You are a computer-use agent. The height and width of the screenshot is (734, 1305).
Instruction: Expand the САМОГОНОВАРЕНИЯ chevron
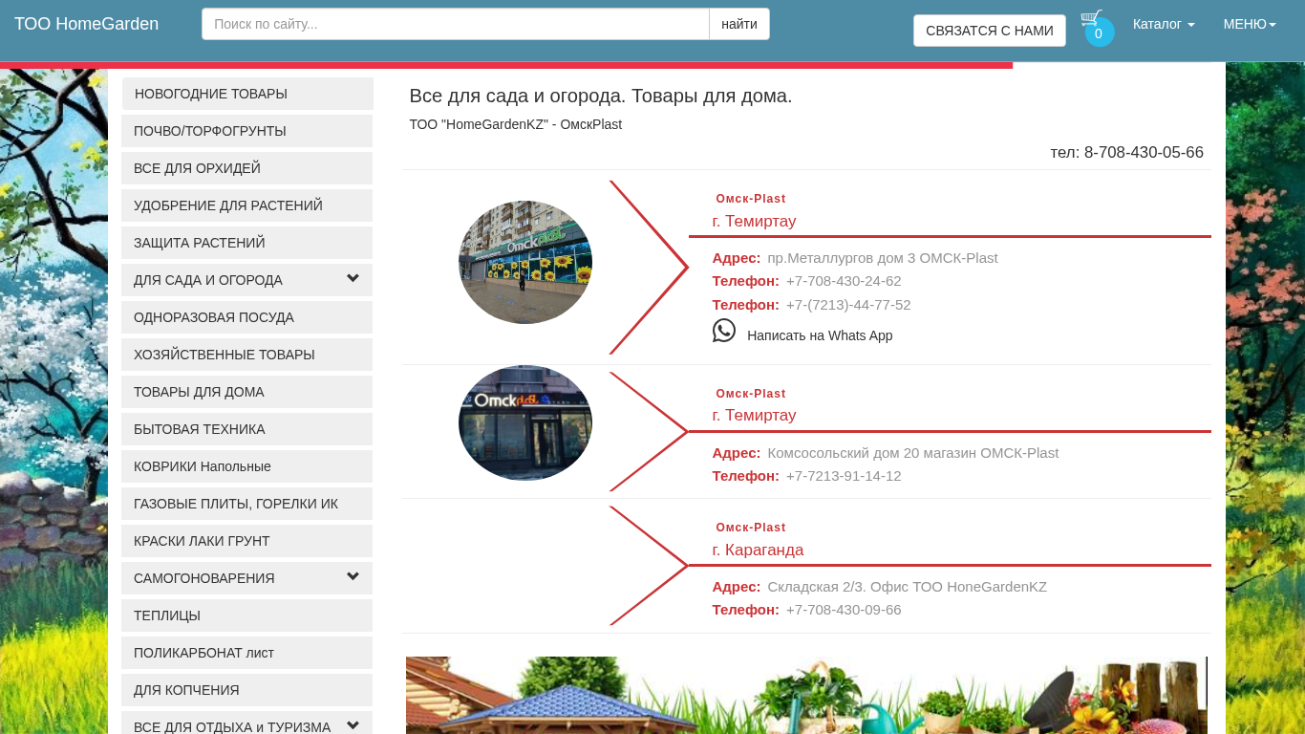(x=353, y=577)
